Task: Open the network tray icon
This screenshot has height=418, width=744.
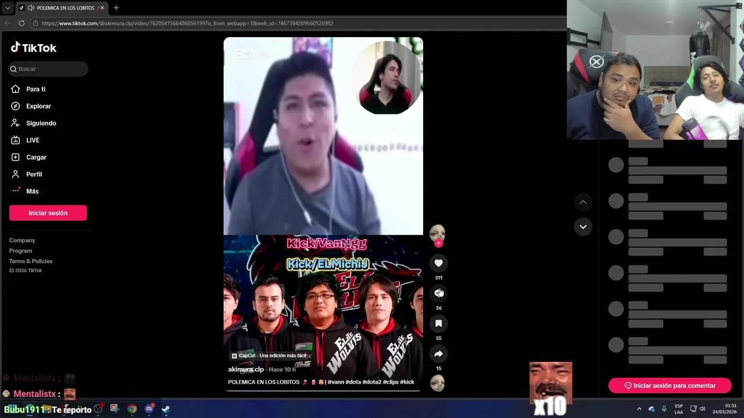Action: [693, 409]
